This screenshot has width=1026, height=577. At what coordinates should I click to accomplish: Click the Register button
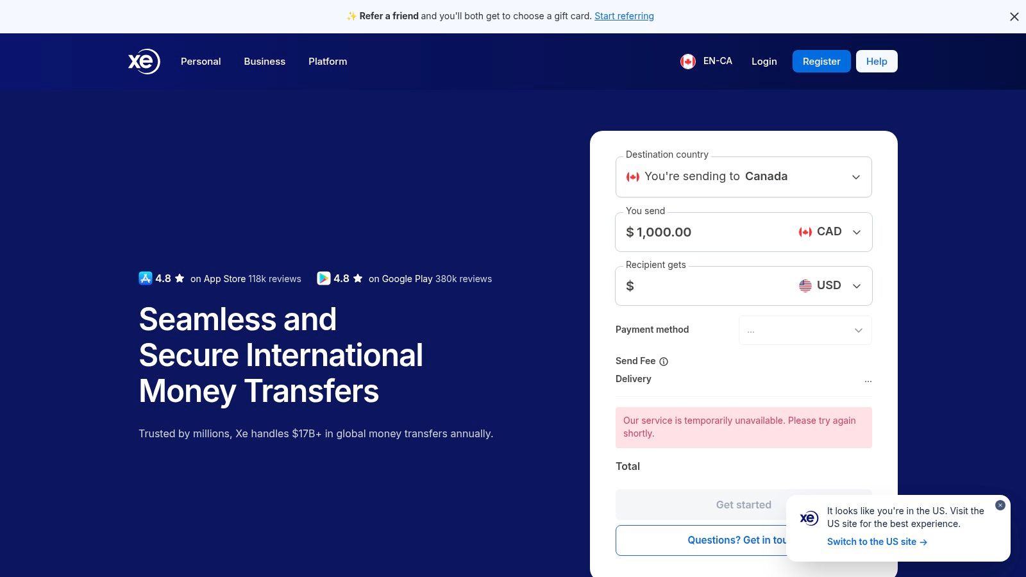[x=821, y=62]
